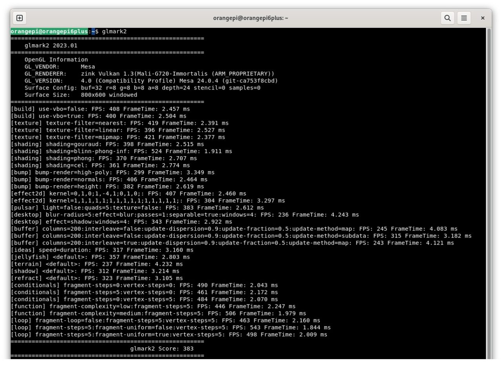Viewport: 502px width, 365px height.
Task: Close the terminal window
Action: click(483, 18)
